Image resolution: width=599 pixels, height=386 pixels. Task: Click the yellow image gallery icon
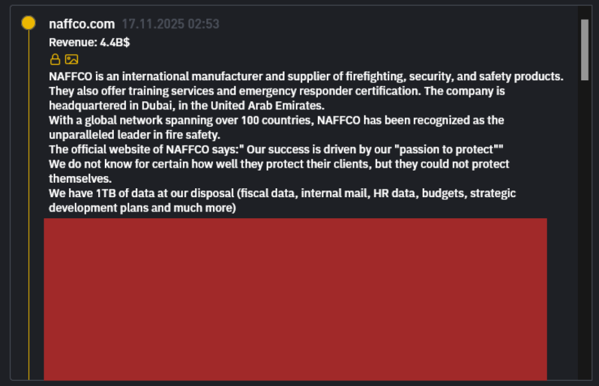pos(72,59)
